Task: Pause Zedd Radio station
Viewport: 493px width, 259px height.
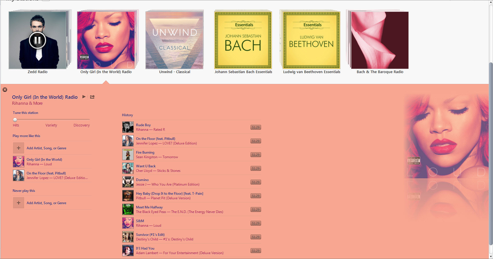Action: pos(38,40)
